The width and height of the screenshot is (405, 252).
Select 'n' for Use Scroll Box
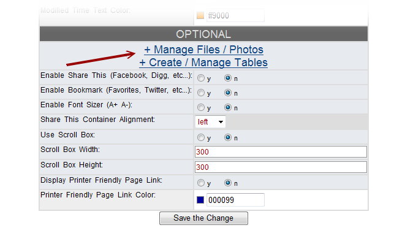click(x=228, y=137)
